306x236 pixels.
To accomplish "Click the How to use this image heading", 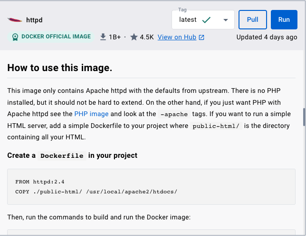I will point(60,68).
